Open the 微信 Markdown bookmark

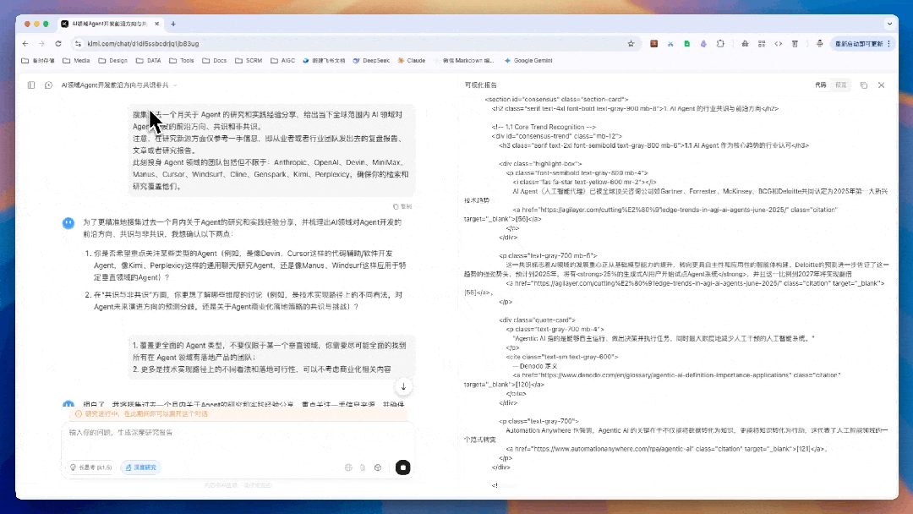pyautogui.click(x=464, y=61)
